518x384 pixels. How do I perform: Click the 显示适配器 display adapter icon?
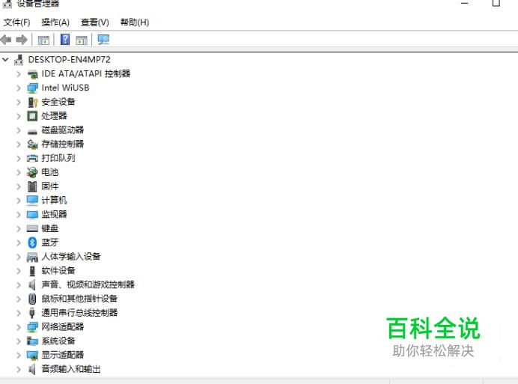tap(32, 356)
